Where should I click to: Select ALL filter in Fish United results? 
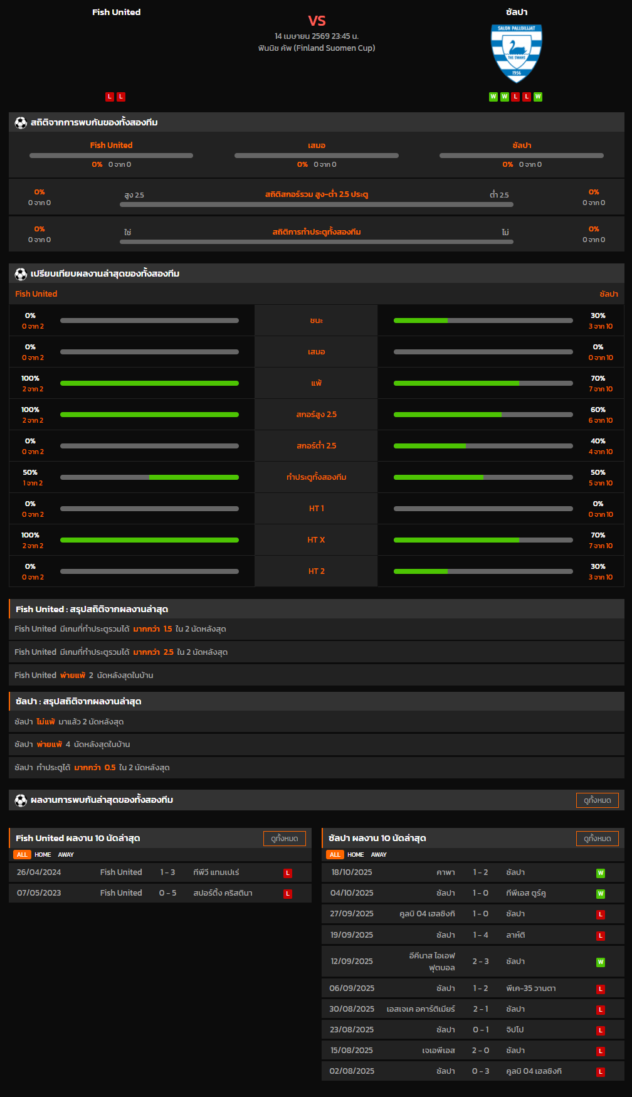point(22,854)
